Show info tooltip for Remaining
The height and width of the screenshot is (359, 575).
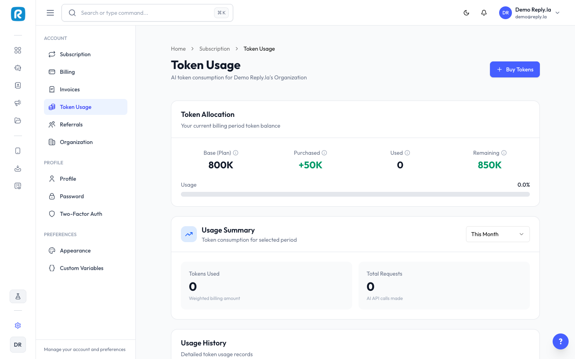504,153
